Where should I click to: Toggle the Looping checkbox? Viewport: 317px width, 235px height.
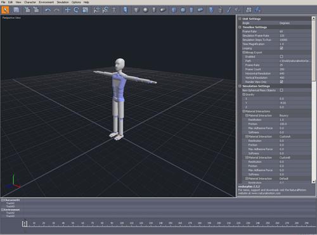(281, 48)
